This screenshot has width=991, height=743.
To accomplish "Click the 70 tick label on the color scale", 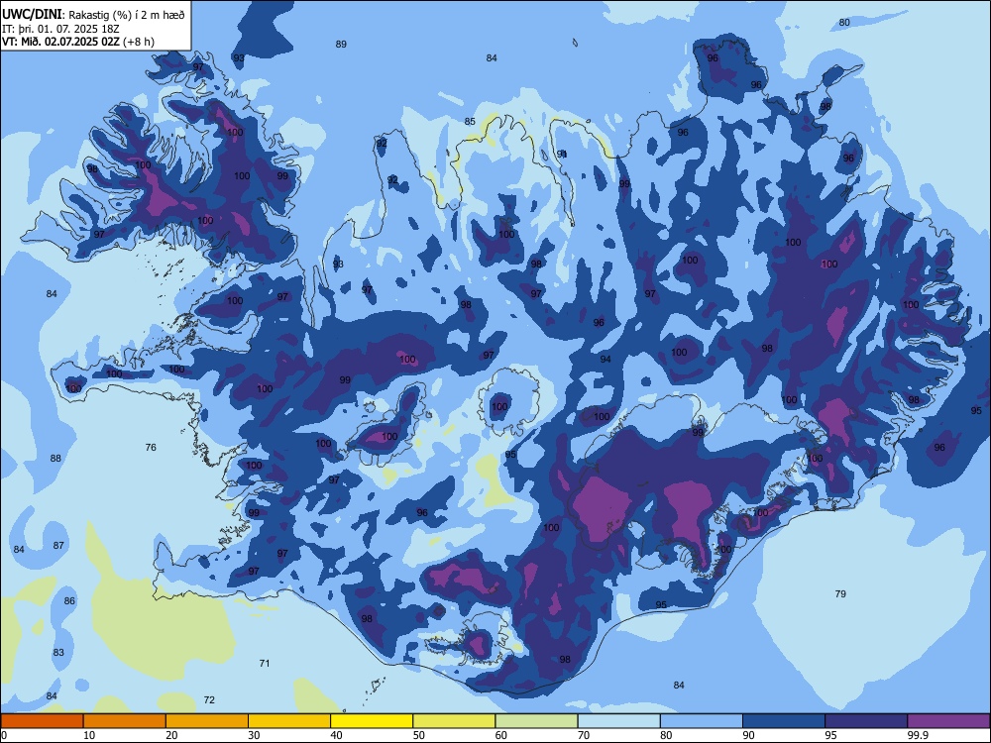I will [x=584, y=735].
